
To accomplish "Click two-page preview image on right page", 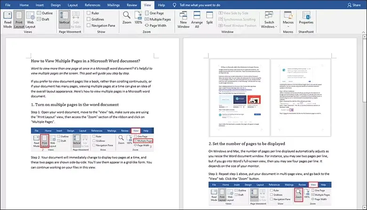I will (x=271, y=97).
